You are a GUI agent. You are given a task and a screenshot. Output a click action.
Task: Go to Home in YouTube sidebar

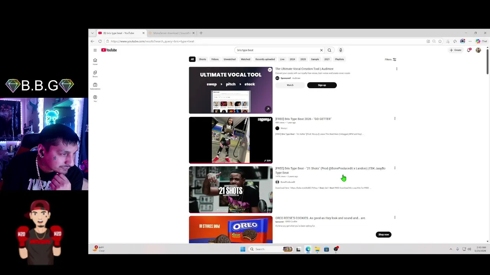[95, 61]
